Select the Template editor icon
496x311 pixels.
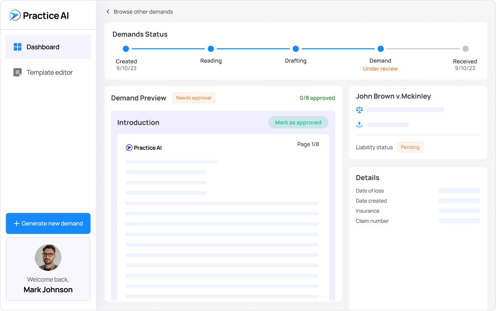[17, 72]
